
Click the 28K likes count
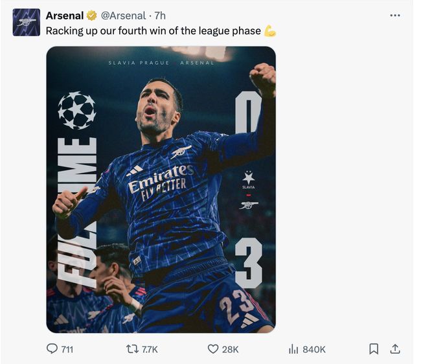point(231,349)
